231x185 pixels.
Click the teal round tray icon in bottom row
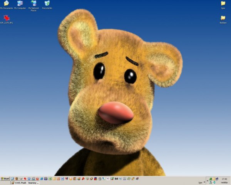coord(214,182)
